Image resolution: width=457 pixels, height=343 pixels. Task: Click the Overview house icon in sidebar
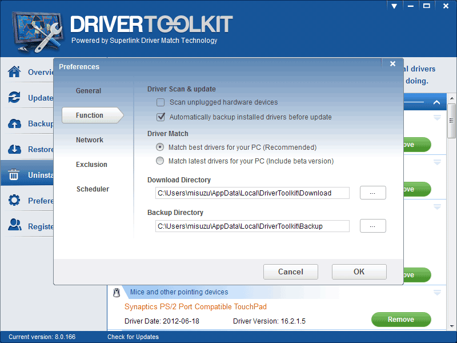coord(15,72)
